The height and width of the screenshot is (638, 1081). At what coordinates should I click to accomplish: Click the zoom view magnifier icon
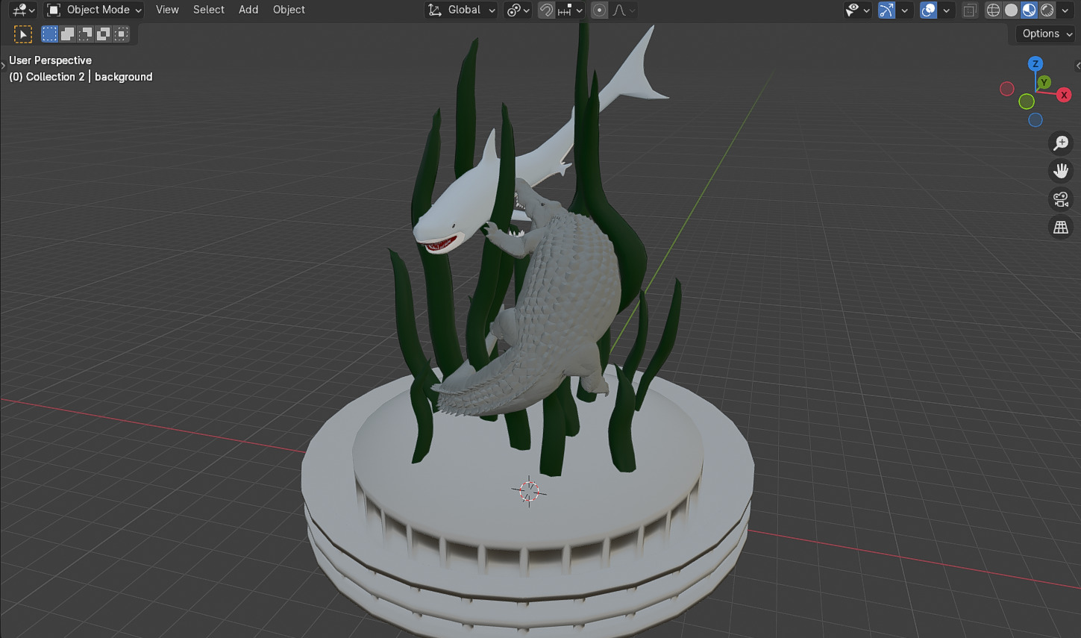tap(1060, 143)
